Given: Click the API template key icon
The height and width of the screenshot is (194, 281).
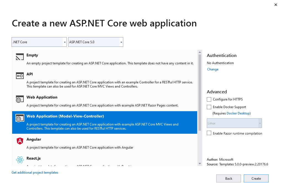Looking at the screenshot, I should click(20, 76).
